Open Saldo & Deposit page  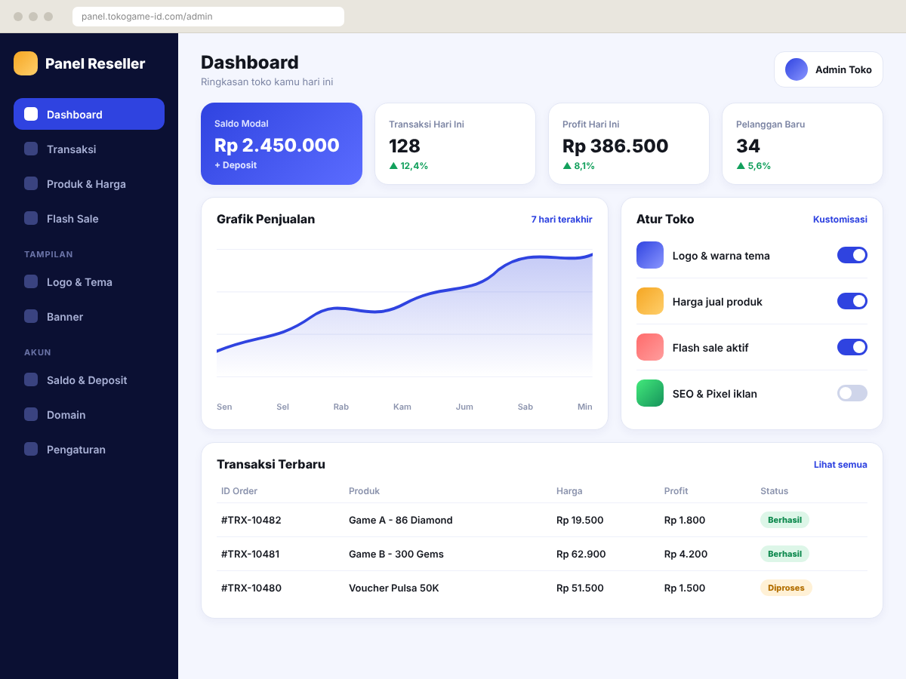point(89,379)
